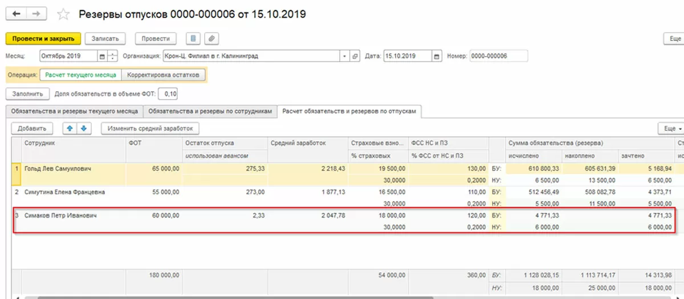
Task: Move row up with blue up arrow
Action: 70,129
